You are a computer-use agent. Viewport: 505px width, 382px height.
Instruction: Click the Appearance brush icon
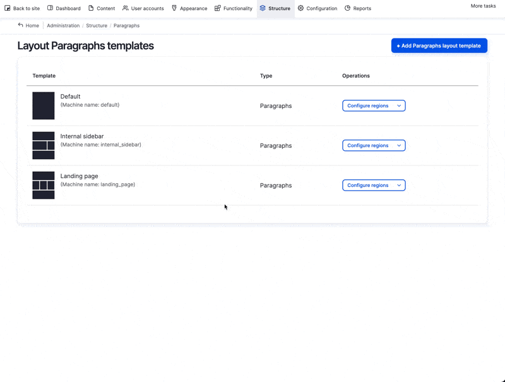coord(174,8)
